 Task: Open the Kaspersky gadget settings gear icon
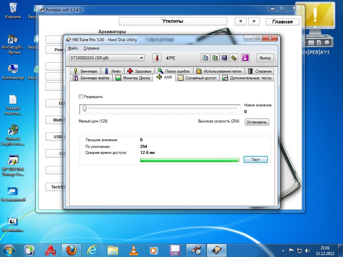pos(327,42)
